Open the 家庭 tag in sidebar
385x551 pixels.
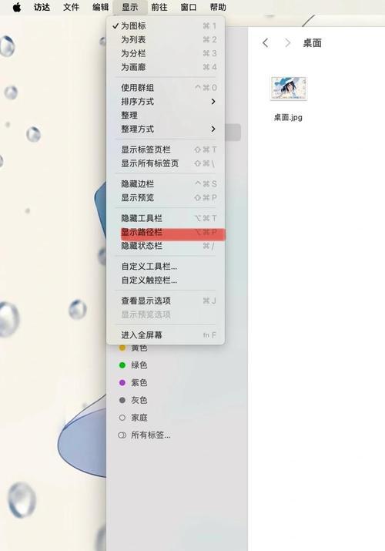click(133, 418)
